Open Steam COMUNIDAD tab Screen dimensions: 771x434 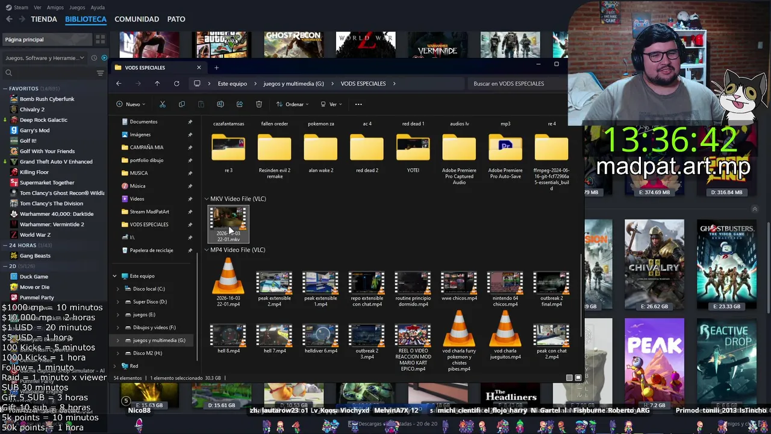pos(137,19)
